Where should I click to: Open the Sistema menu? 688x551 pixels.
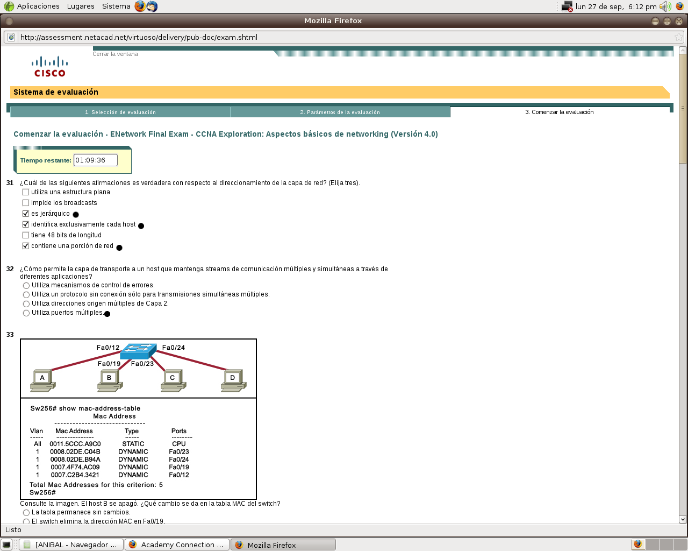(116, 6)
